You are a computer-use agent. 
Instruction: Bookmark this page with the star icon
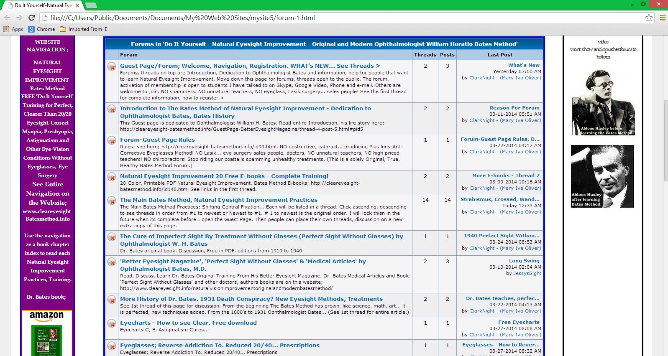[649, 18]
